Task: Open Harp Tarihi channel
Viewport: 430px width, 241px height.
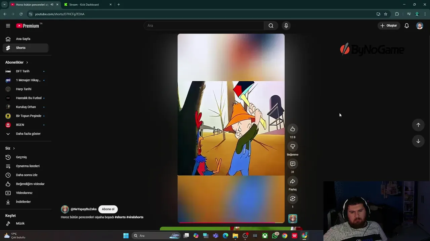Action: click(26, 89)
